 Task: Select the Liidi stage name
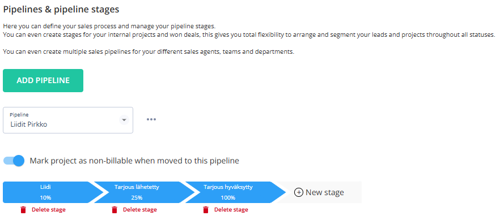45,187
